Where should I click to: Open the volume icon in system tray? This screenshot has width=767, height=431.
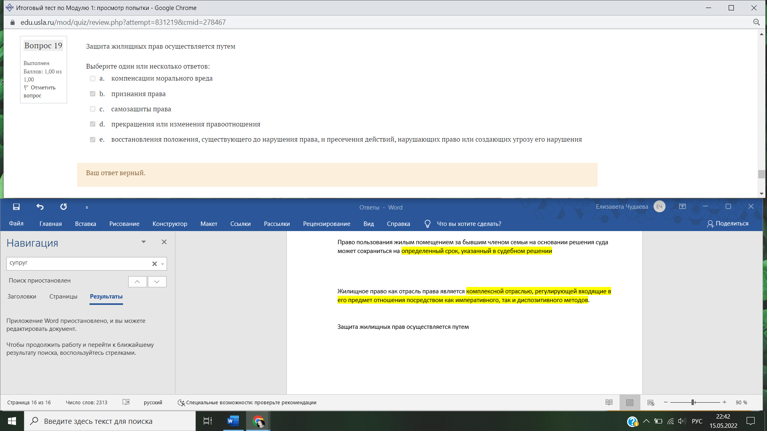pyautogui.click(x=682, y=421)
